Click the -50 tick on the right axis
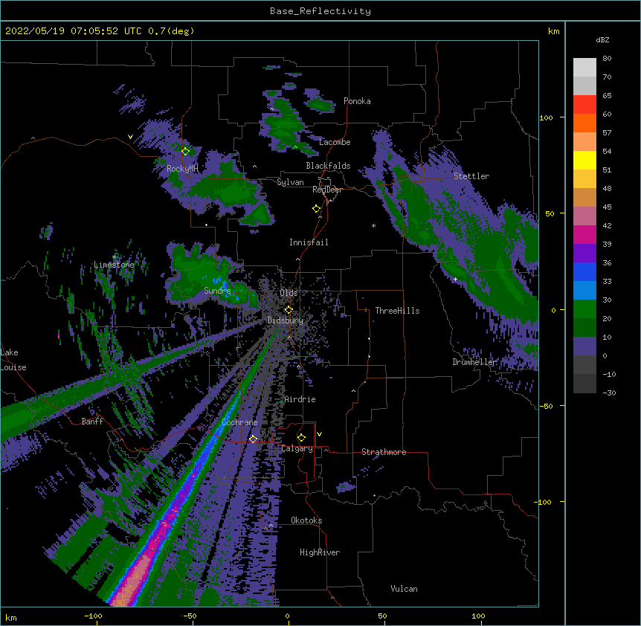641x626 pixels. pyautogui.click(x=546, y=406)
